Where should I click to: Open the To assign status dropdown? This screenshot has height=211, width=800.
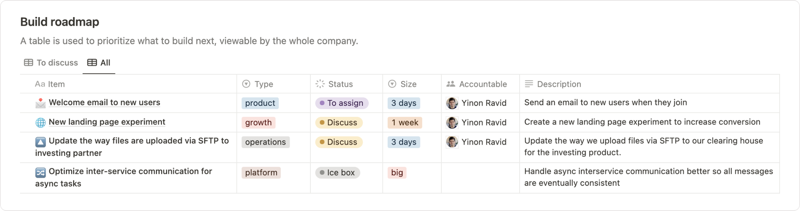(342, 103)
